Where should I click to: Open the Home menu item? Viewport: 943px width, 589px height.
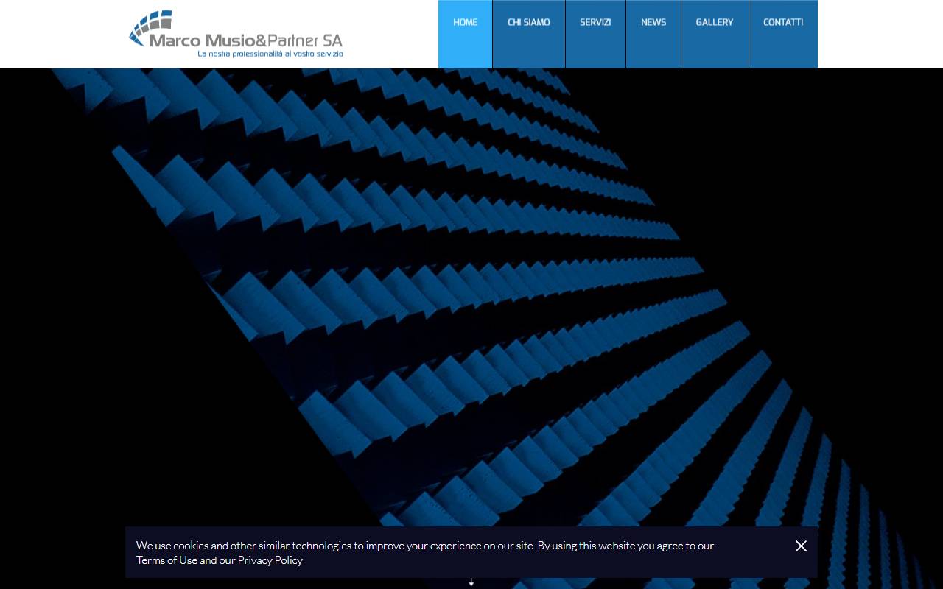click(465, 34)
